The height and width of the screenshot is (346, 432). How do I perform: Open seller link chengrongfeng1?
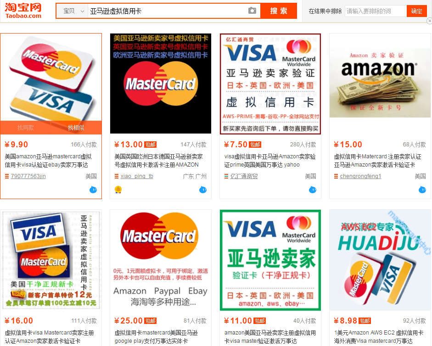coord(360,176)
